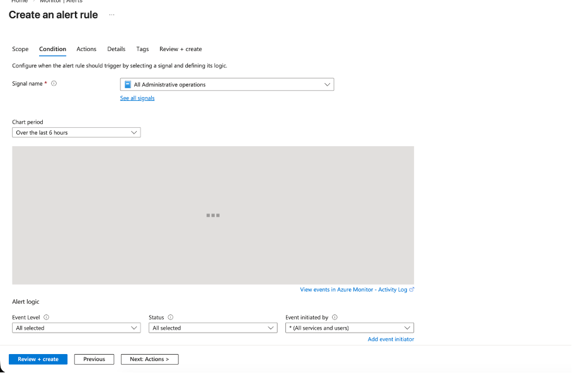Click the Next: Actions button
The image size is (572, 373).
[x=149, y=359]
